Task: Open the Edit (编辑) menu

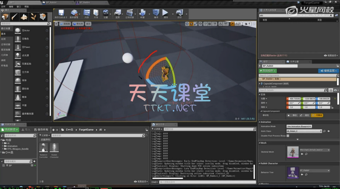Action: [x=11, y=6]
